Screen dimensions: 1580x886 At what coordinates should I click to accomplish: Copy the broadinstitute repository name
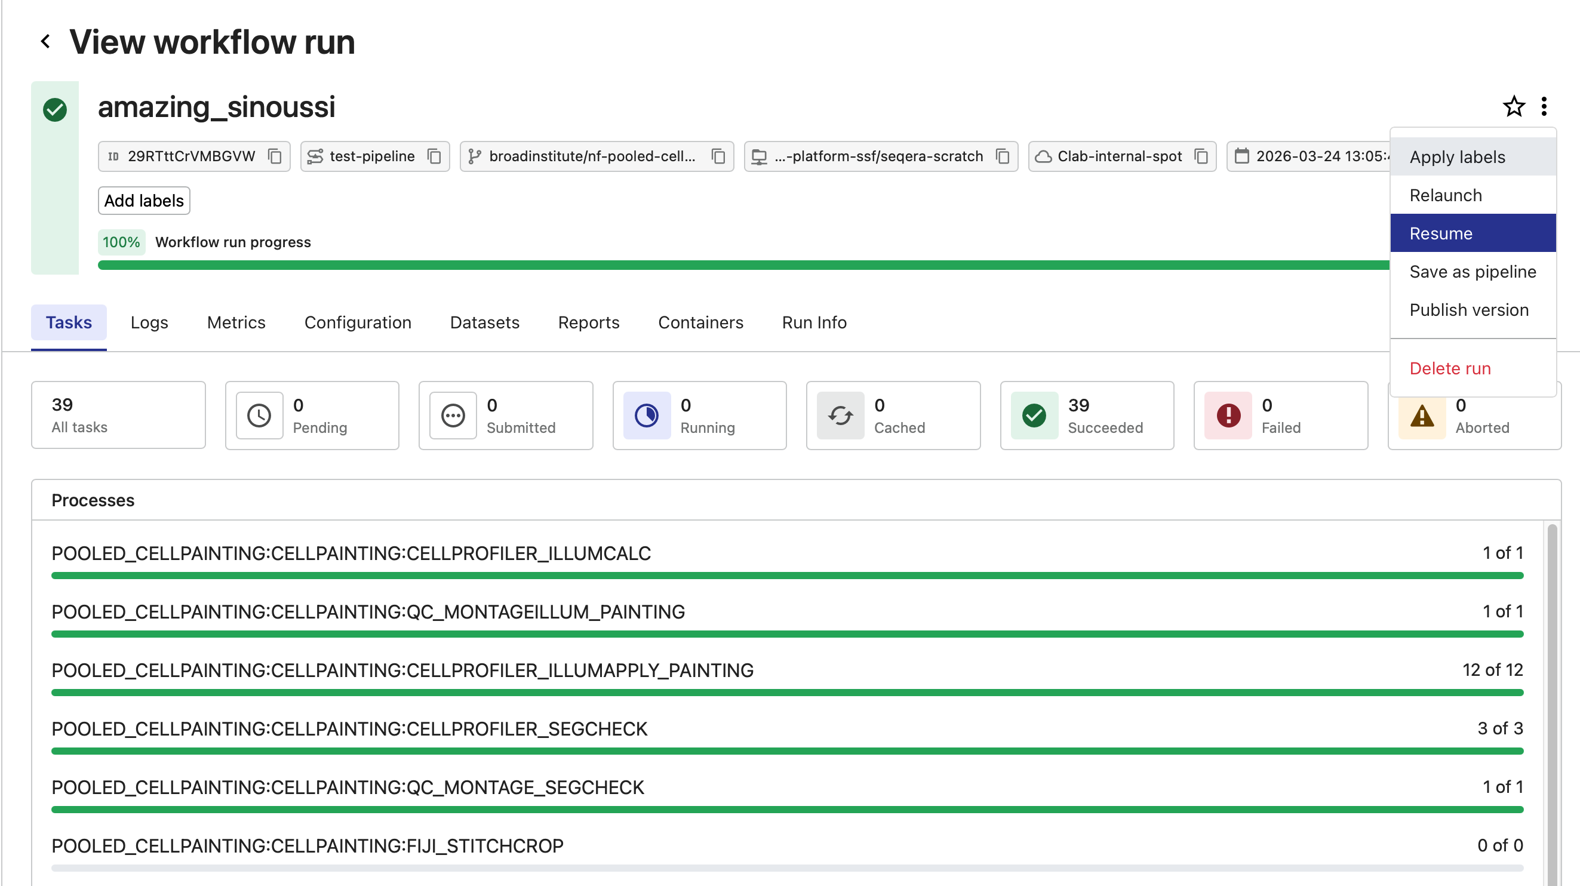718,156
